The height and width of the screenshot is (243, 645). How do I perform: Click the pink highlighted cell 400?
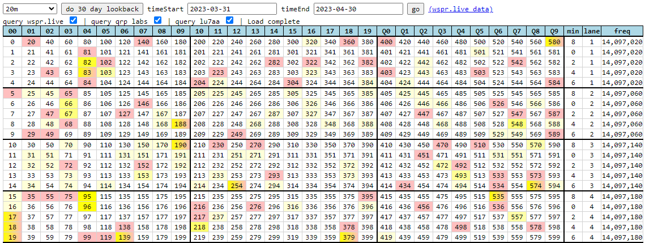[x=387, y=42]
